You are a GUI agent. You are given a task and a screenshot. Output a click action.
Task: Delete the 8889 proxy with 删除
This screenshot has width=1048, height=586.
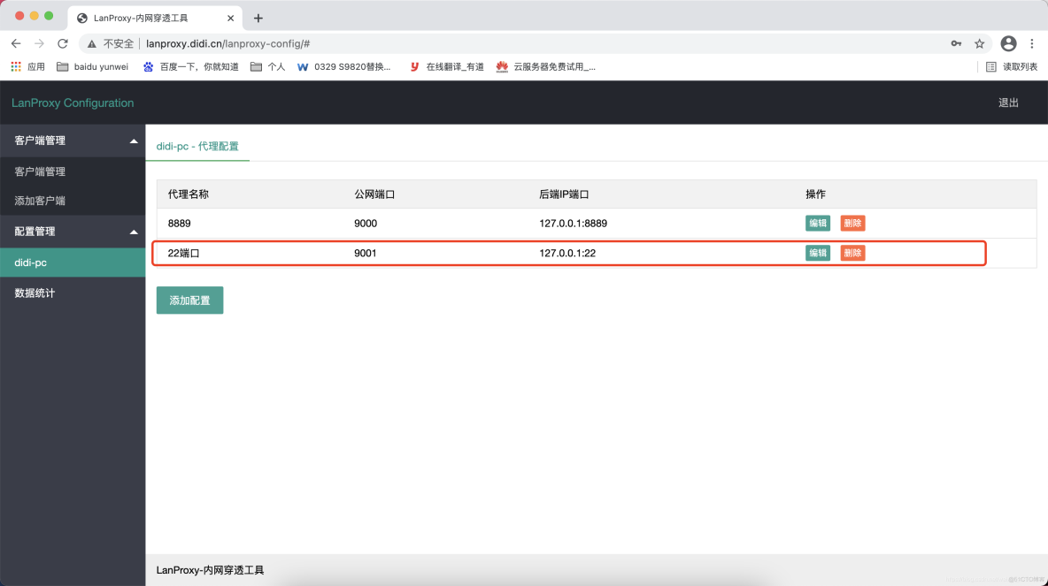(x=852, y=224)
